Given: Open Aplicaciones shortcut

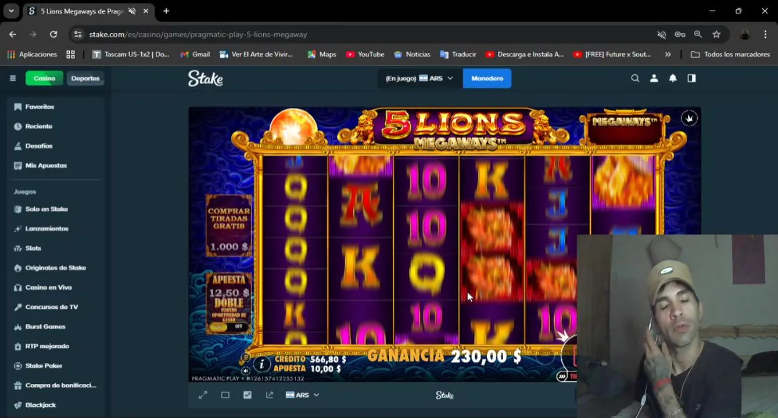Looking at the screenshot, I should point(32,54).
